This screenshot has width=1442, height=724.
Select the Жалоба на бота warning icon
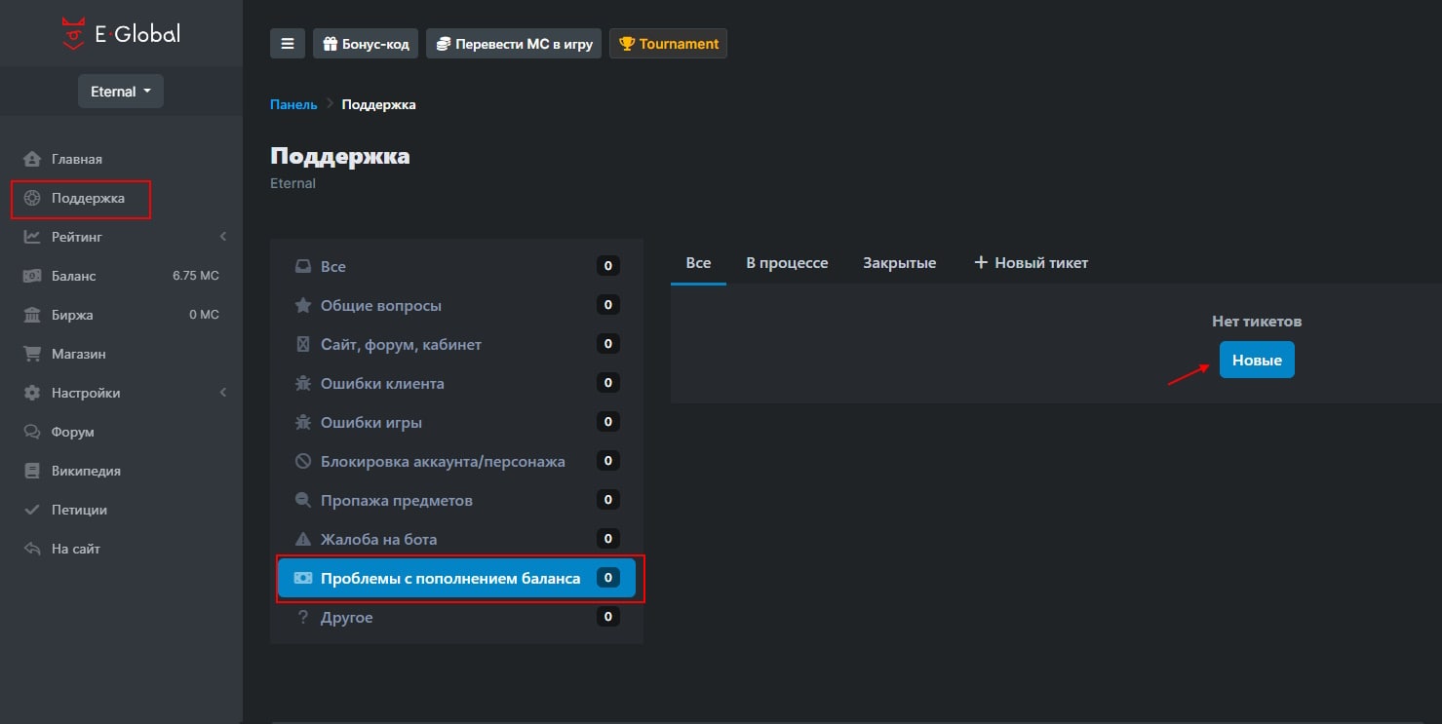tap(303, 539)
